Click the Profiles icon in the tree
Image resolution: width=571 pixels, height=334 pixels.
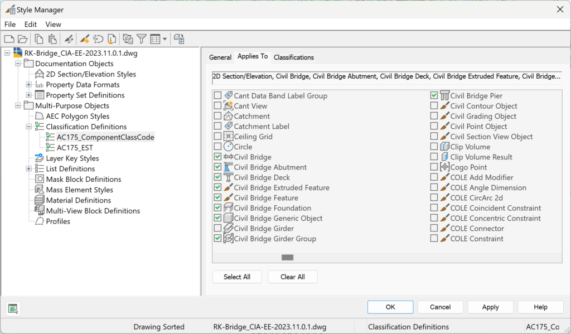[40, 221]
